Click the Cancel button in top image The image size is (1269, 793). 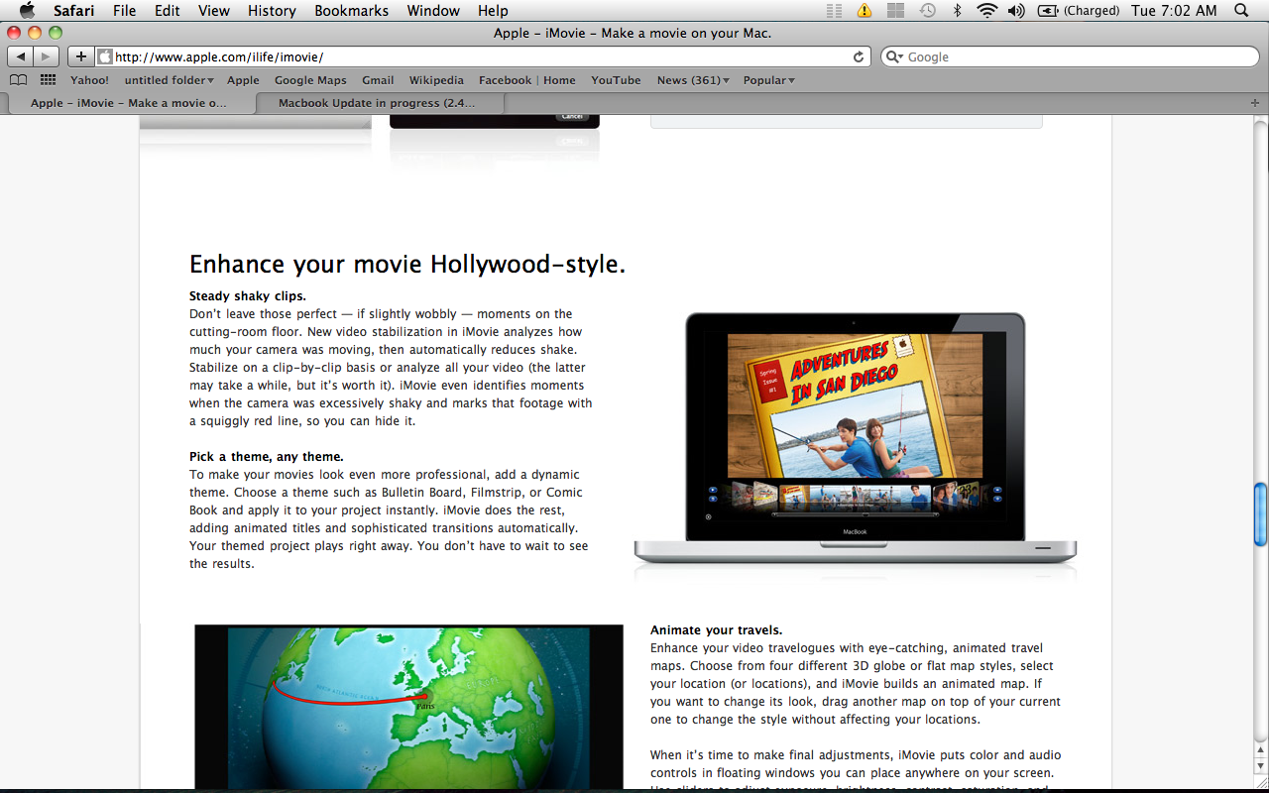click(572, 117)
